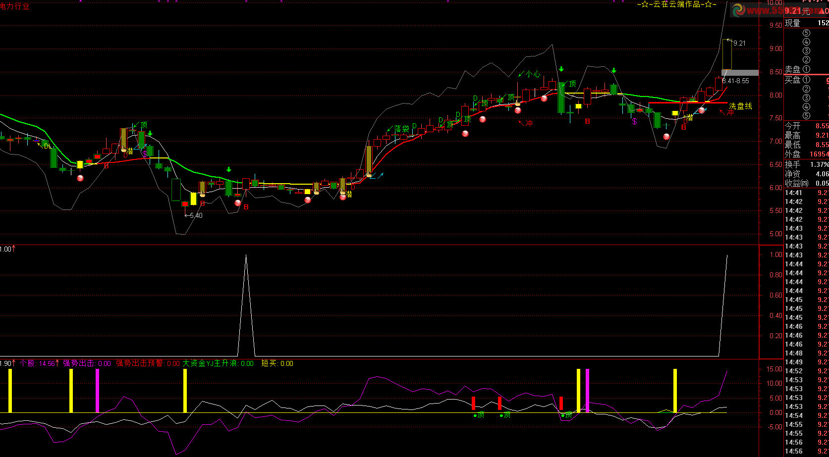Click the magenta $ marker near the first 顶
Screen dimensions: 829x457
pyautogui.click(x=144, y=153)
